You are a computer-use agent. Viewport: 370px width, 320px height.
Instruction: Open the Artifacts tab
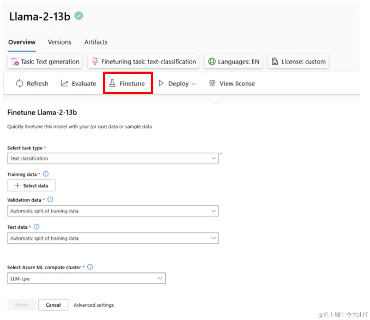96,42
